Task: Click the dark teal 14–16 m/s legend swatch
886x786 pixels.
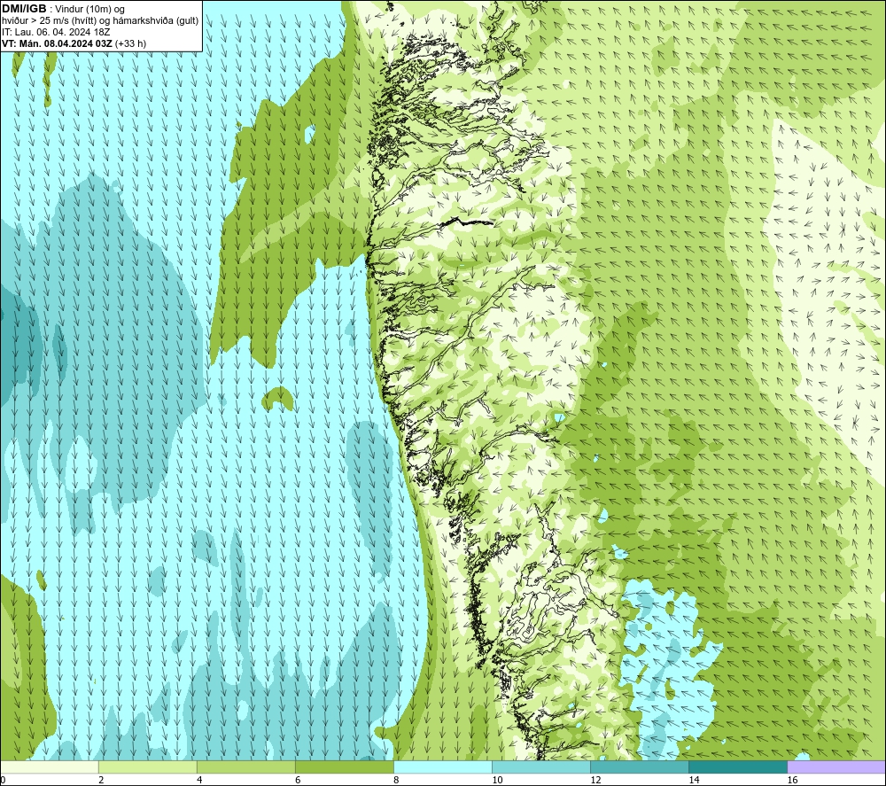Action: pyautogui.click(x=737, y=767)
